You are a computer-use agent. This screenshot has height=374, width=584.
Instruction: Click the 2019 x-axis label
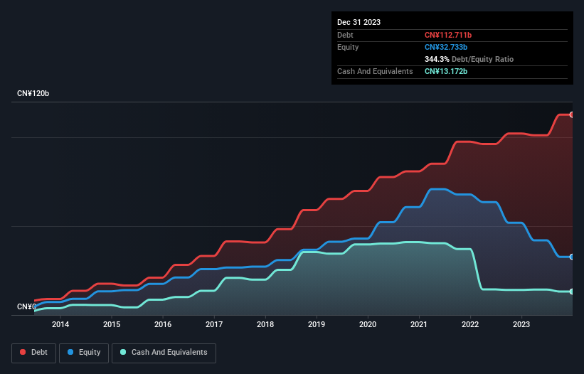point(317,324)
